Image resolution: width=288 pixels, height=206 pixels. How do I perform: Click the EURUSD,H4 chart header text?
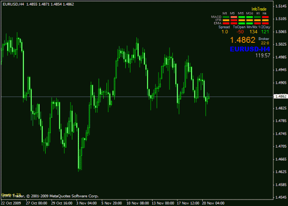pyautogui.click(x=38, y=4)
